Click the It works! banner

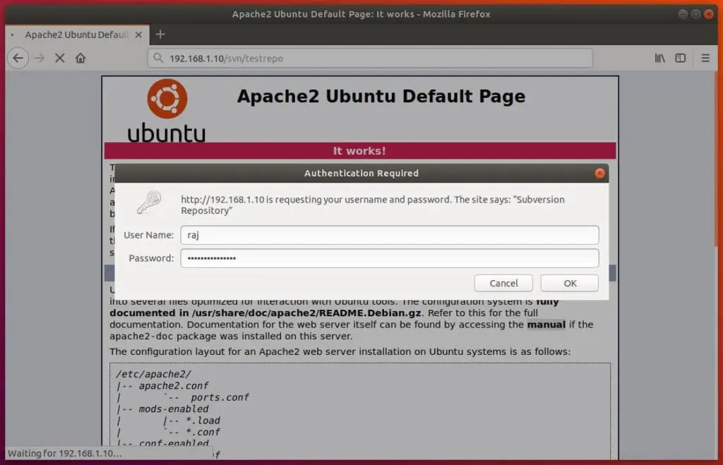coord(359,151)
